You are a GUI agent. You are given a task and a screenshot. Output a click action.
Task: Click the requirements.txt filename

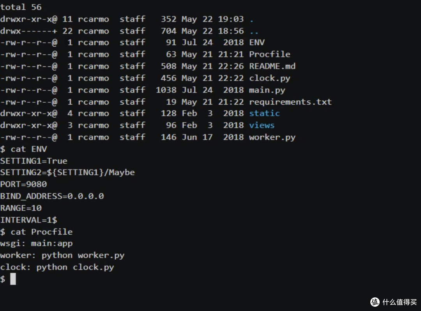click(290, 102)
